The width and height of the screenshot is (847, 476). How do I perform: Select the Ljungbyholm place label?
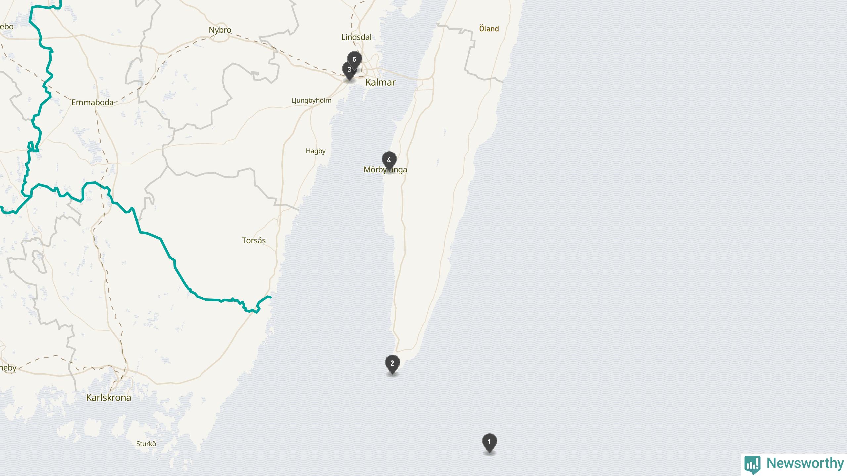311,101
